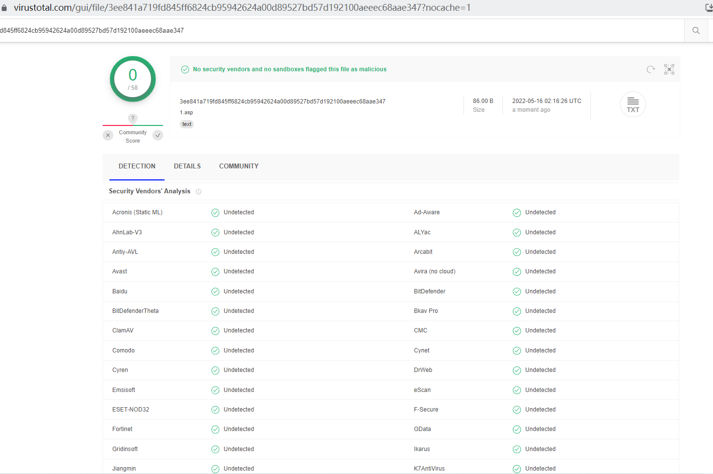Click ALYac undetected check icon
Image resolution: width=713 pixels, height=474 pixels.
tap(517, 232)
